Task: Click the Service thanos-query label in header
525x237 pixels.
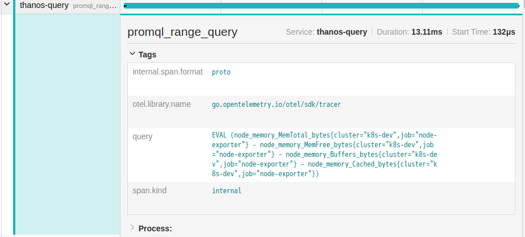Action: tap(327, 32)
